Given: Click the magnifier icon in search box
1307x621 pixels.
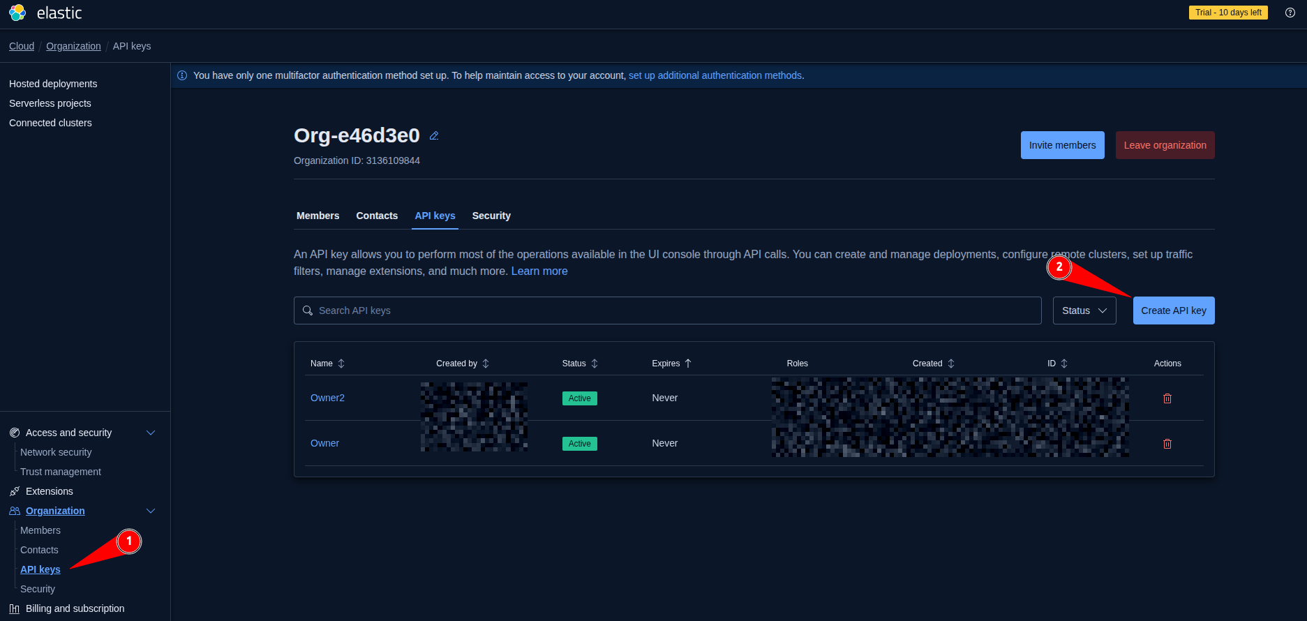Looking at the screenshot, I should coord(308,310).
